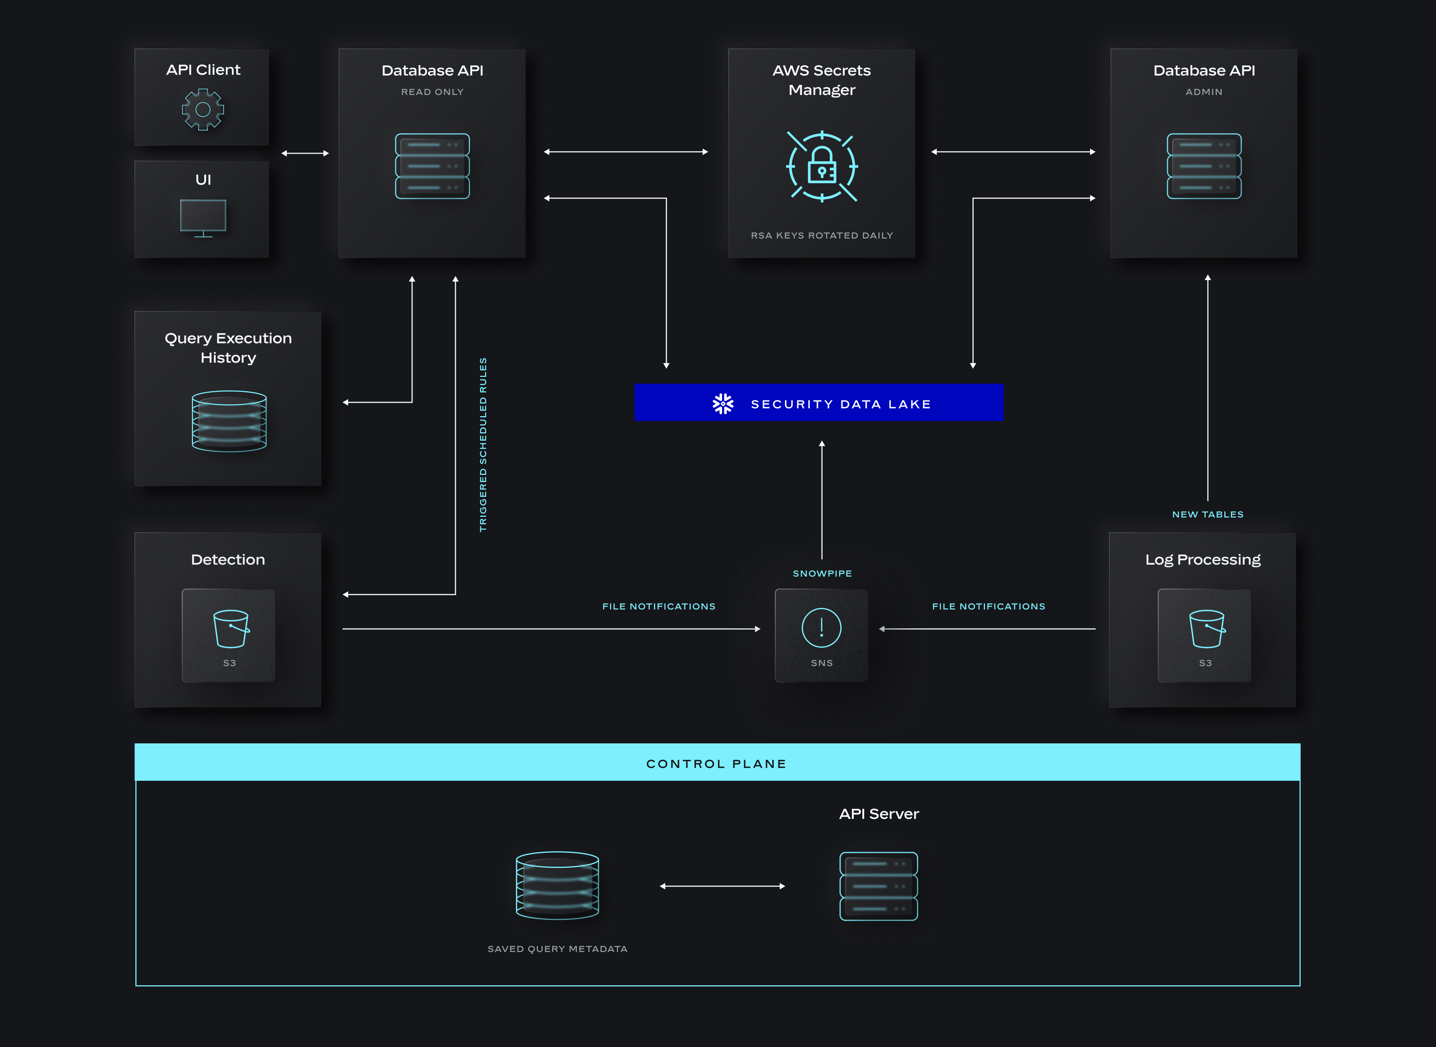
Task: Open the Security Data Lake banner
Action: [x=819, y=402]
